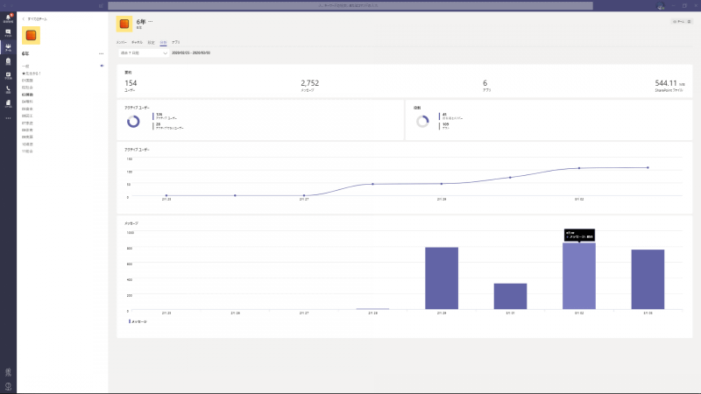Viewport: 701px width, 394px height.
Task: Click the 01/29 bar in messages chart
Action: (x=442, y=278)
